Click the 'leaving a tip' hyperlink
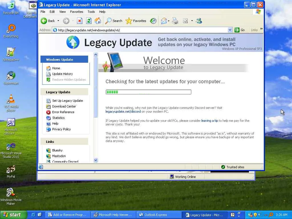Image resolution: width=292 pixels, height=219 pixels. pos(210,121)
